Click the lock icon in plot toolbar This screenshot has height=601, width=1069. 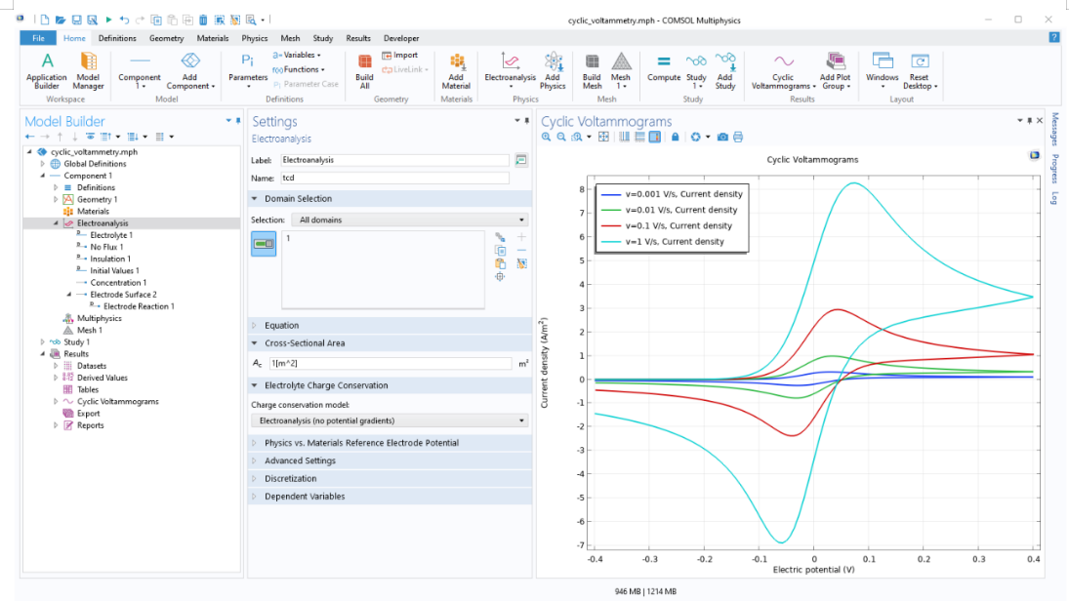675,137
